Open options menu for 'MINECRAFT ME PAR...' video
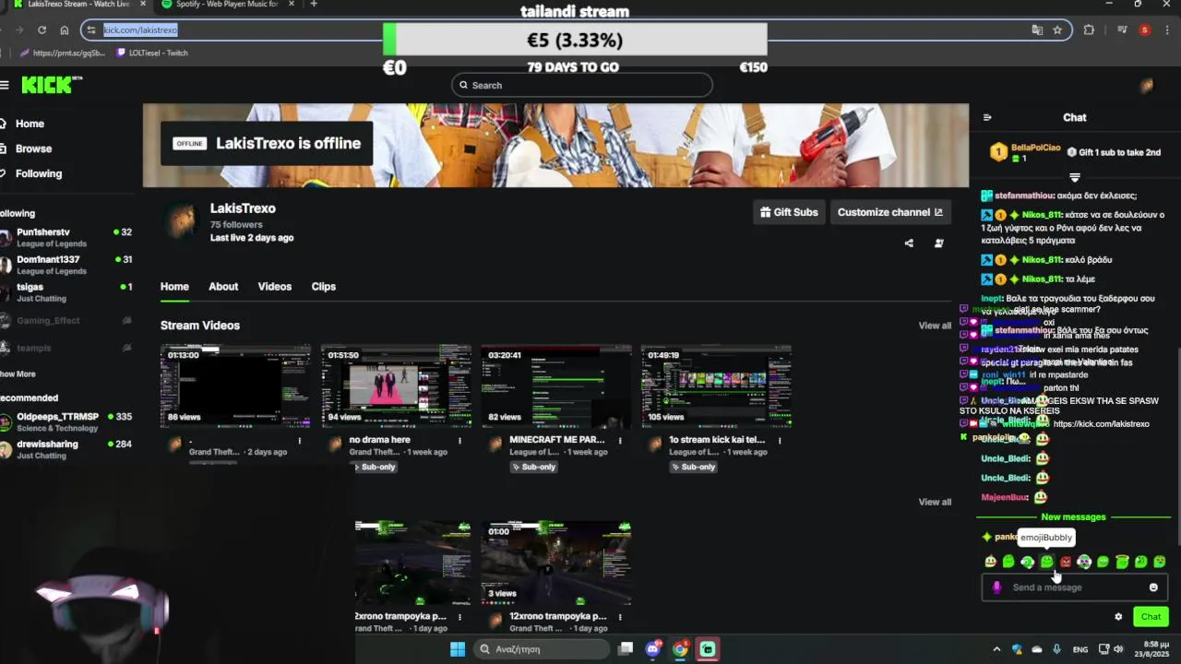 coord(619,440)
